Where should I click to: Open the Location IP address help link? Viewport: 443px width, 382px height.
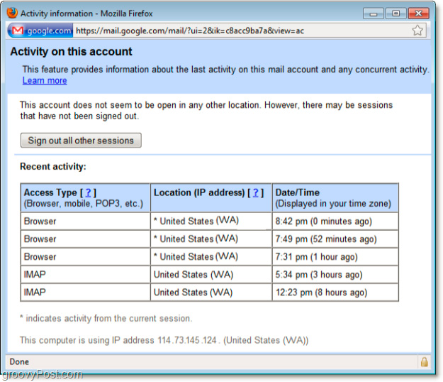coord(255,192)
